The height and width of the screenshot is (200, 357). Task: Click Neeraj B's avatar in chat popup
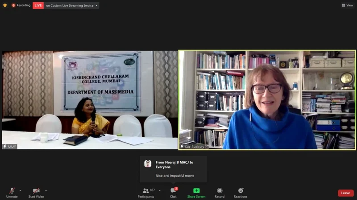coord(148,163)
